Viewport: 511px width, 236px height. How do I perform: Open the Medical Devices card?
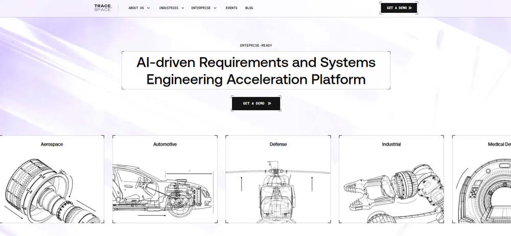click(482, 179)
